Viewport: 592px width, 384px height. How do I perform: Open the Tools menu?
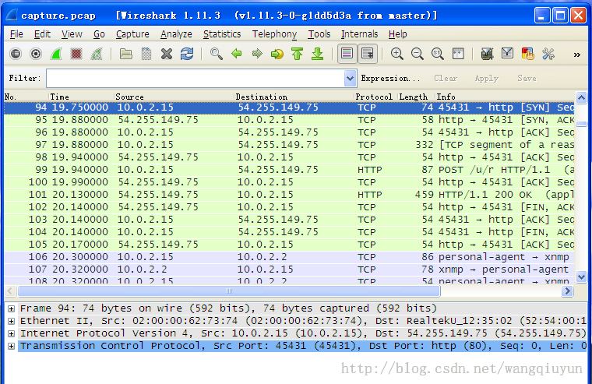[x=319, y=34]
